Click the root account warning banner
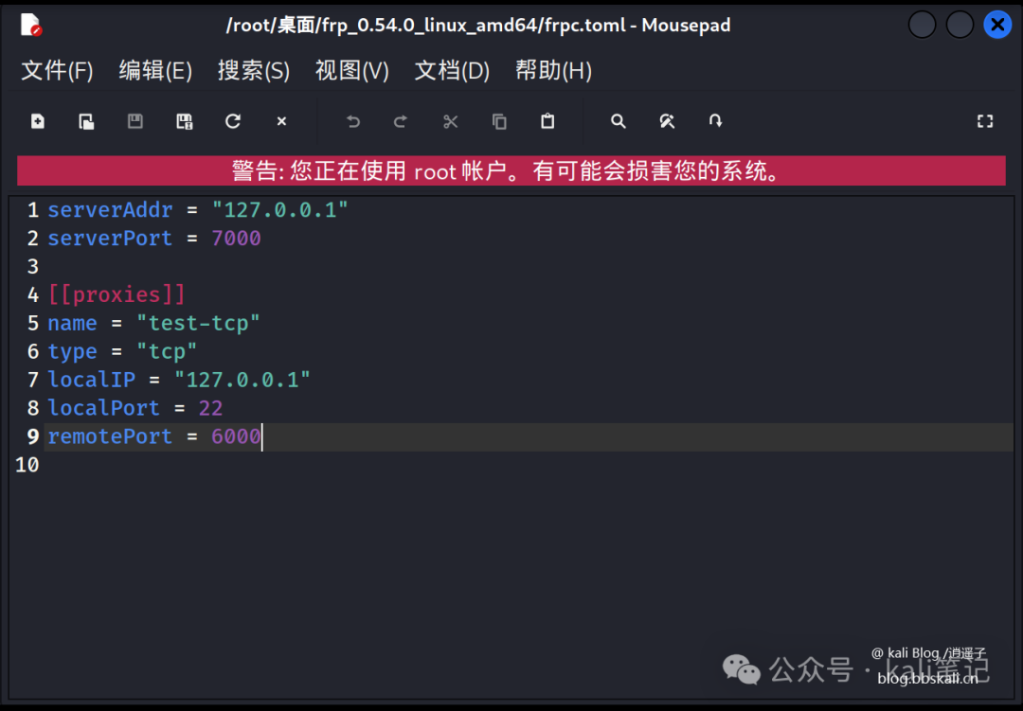This screenshot has height=711, width=1023. [511, 171]
